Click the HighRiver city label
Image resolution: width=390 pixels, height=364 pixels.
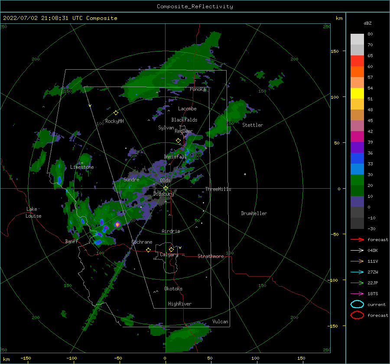tap(179, 304)
